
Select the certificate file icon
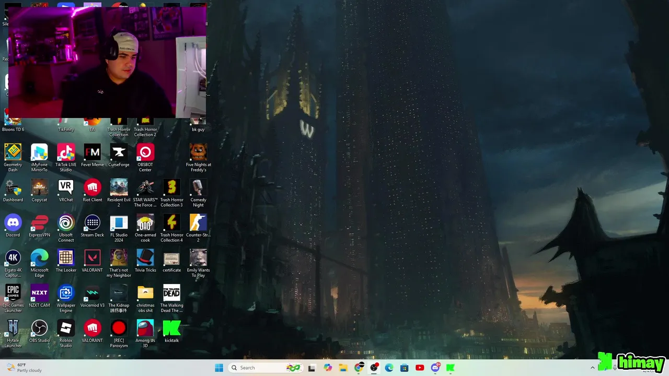(171, 260)
